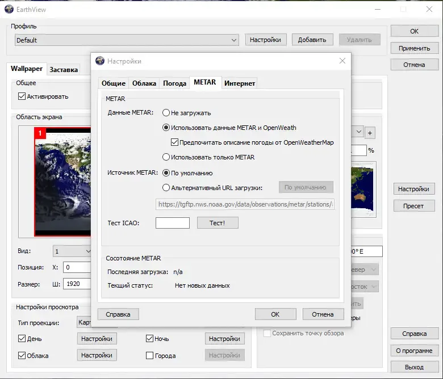This screenshot has width=443, height=379.
Task: Click the globe icon in Настройки dialog title
Action: click(100, 61)
